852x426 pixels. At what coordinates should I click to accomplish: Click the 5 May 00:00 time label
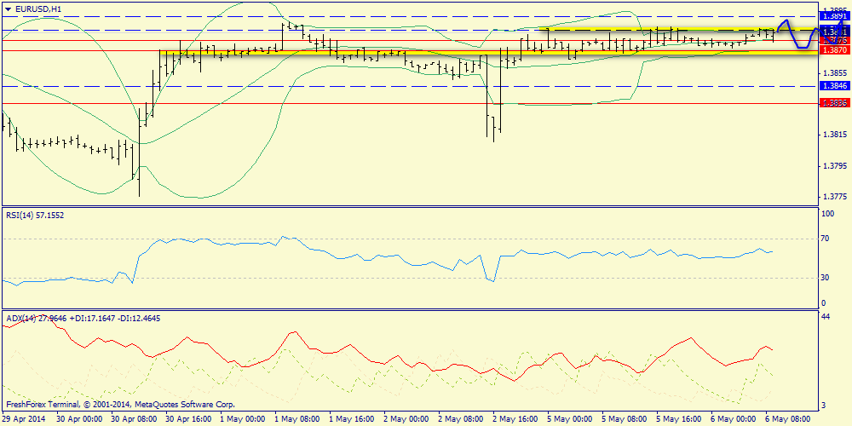[x=569, y=419]
